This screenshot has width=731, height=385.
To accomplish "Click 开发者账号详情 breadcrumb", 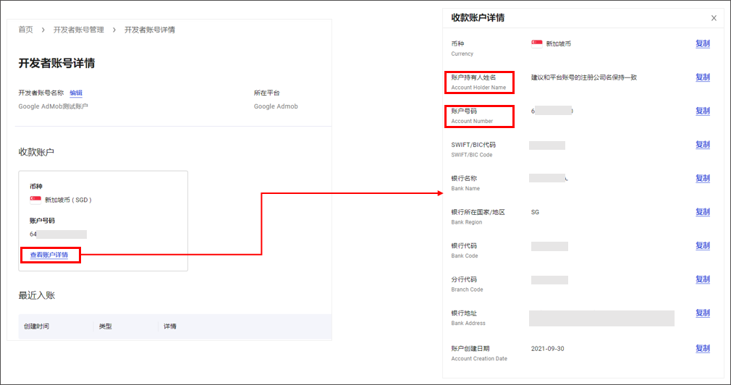I will [x=150, y=30].
